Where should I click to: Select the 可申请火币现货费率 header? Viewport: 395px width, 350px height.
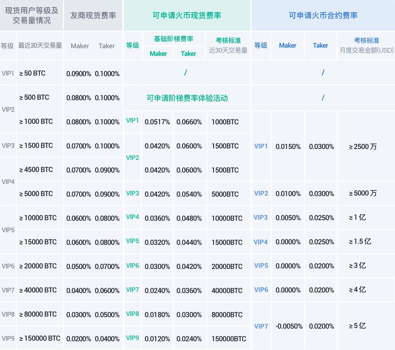187,15
